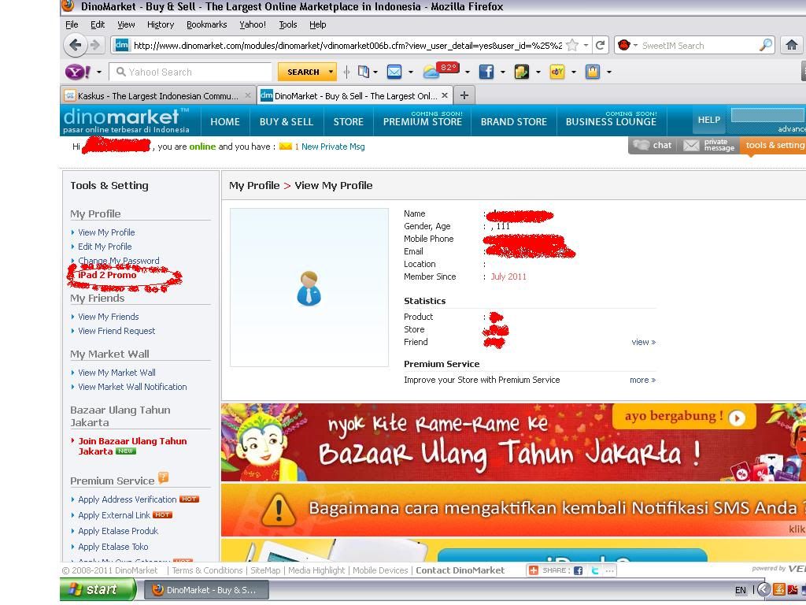Click the SweetIM search magnifier icon
The width and height of the screenshot is (806, 605).
(766, 45)
